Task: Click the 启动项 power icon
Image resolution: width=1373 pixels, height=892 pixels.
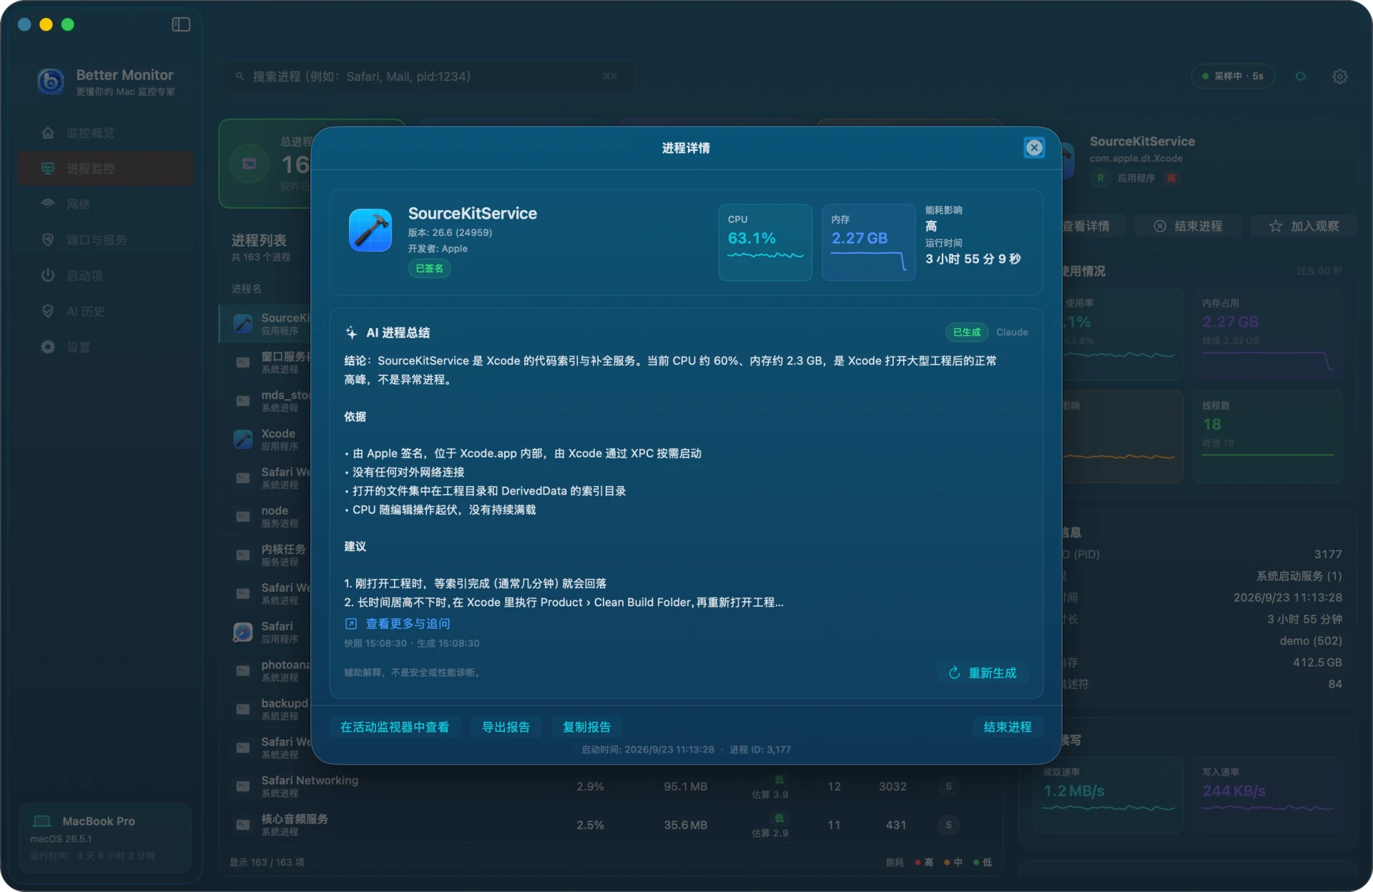Action: 48,275
